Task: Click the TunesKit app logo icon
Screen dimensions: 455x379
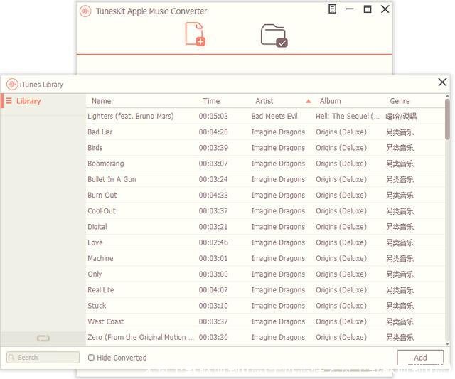Action: pyautogui.click(x=86, y=11)
